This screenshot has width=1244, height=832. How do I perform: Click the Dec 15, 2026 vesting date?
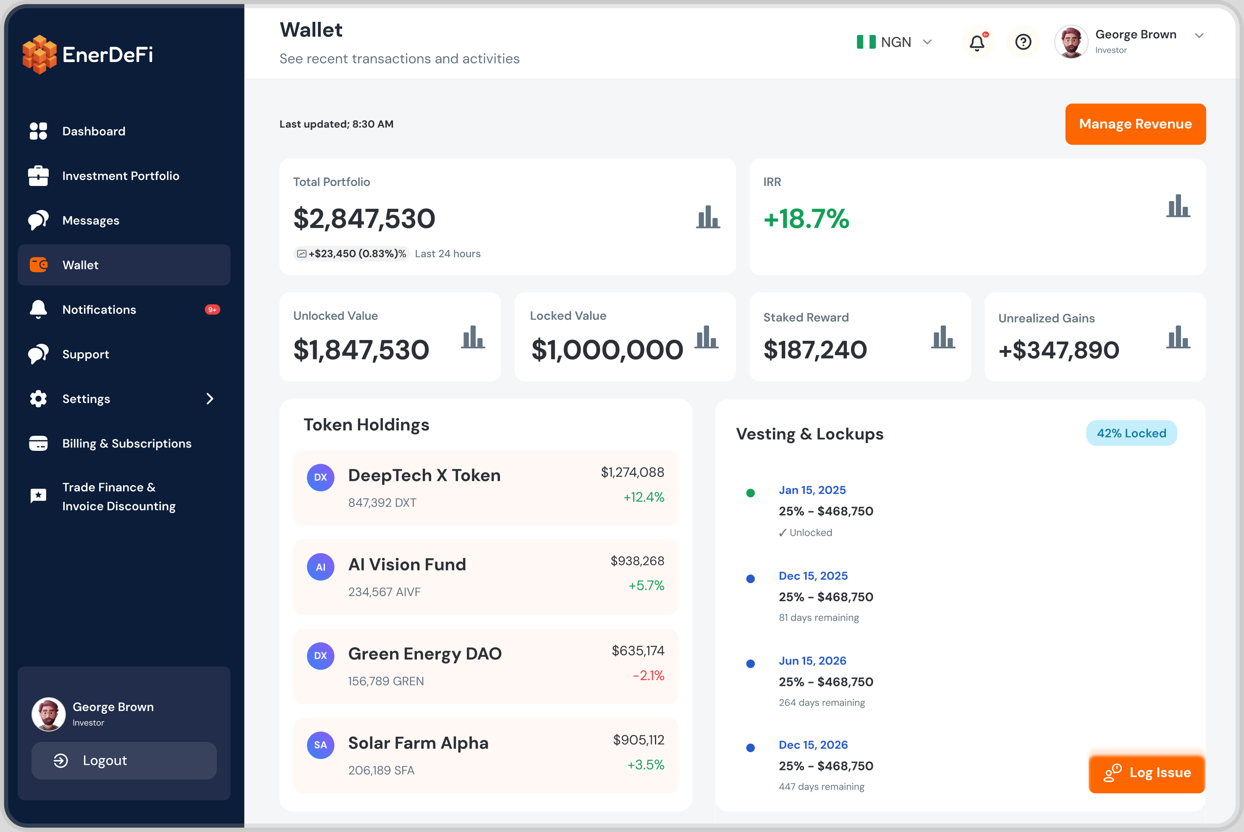[x=813, y=744]
